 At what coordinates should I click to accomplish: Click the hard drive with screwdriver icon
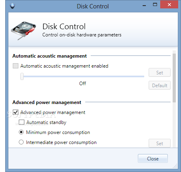click(x=24, y=31)
